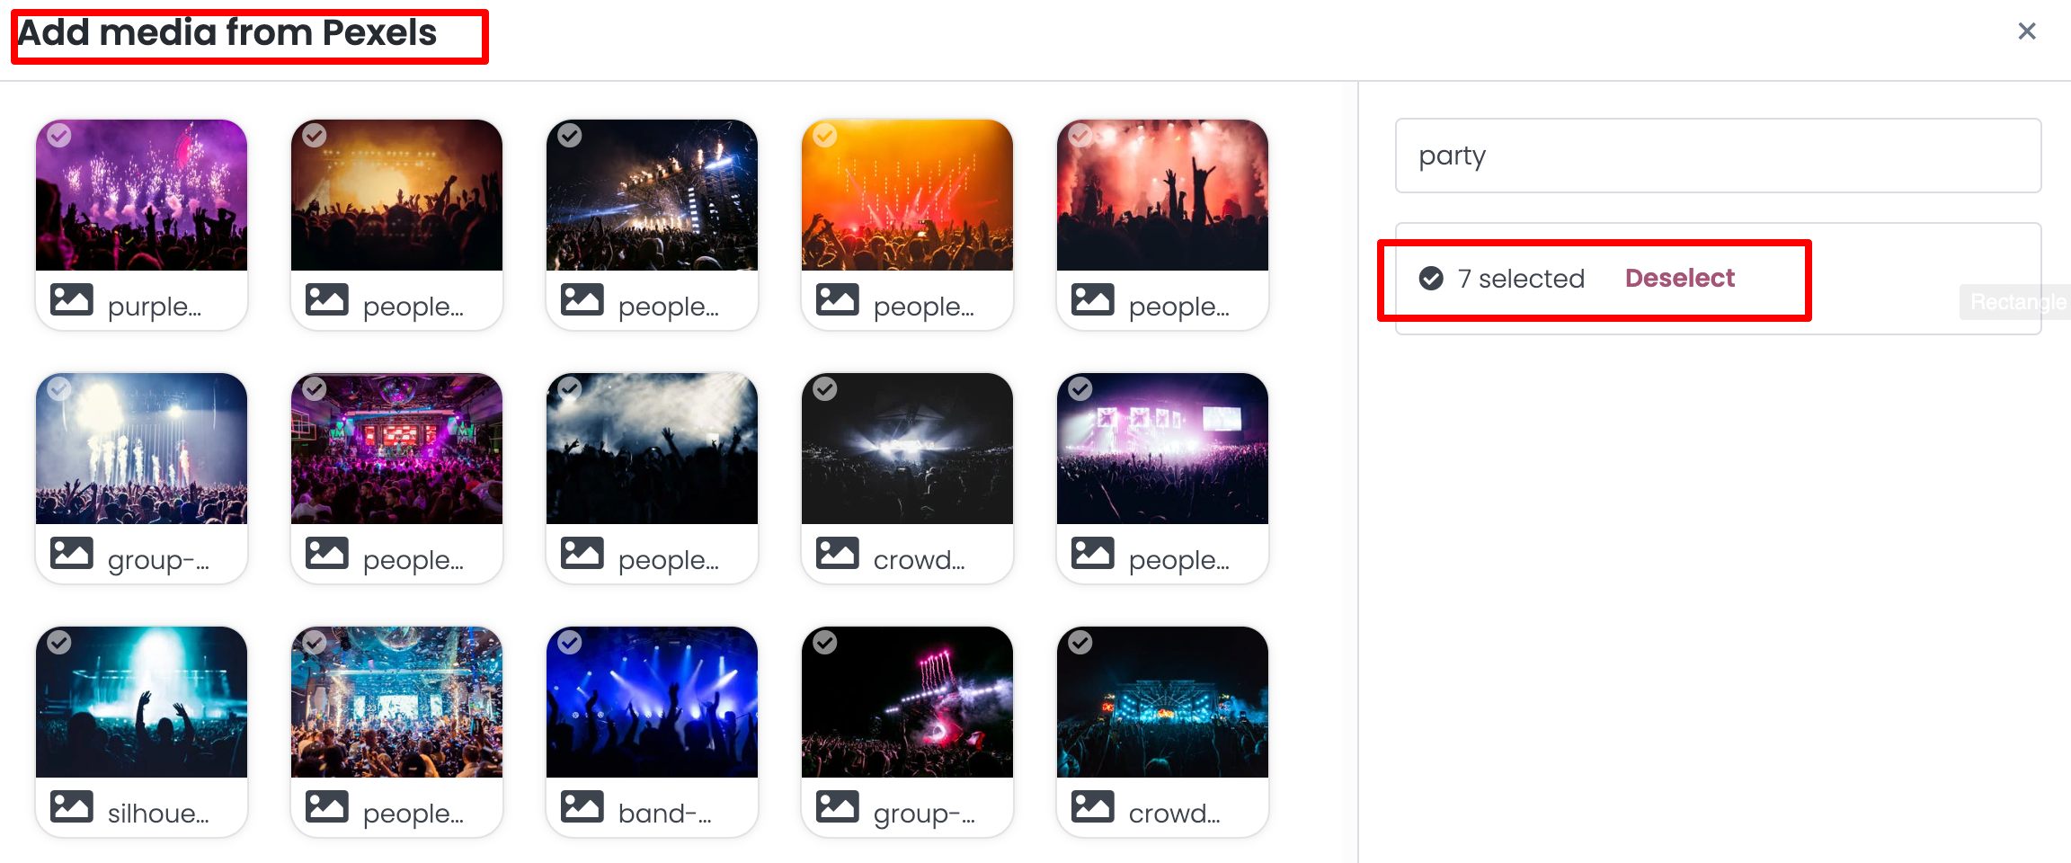Toggle checkmark on the blue band stage image
Screen dimensions: 2071x863
point(570,642)
